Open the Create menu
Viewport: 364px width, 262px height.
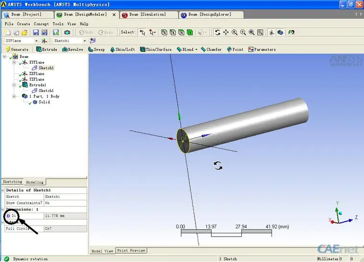point(23,24)
